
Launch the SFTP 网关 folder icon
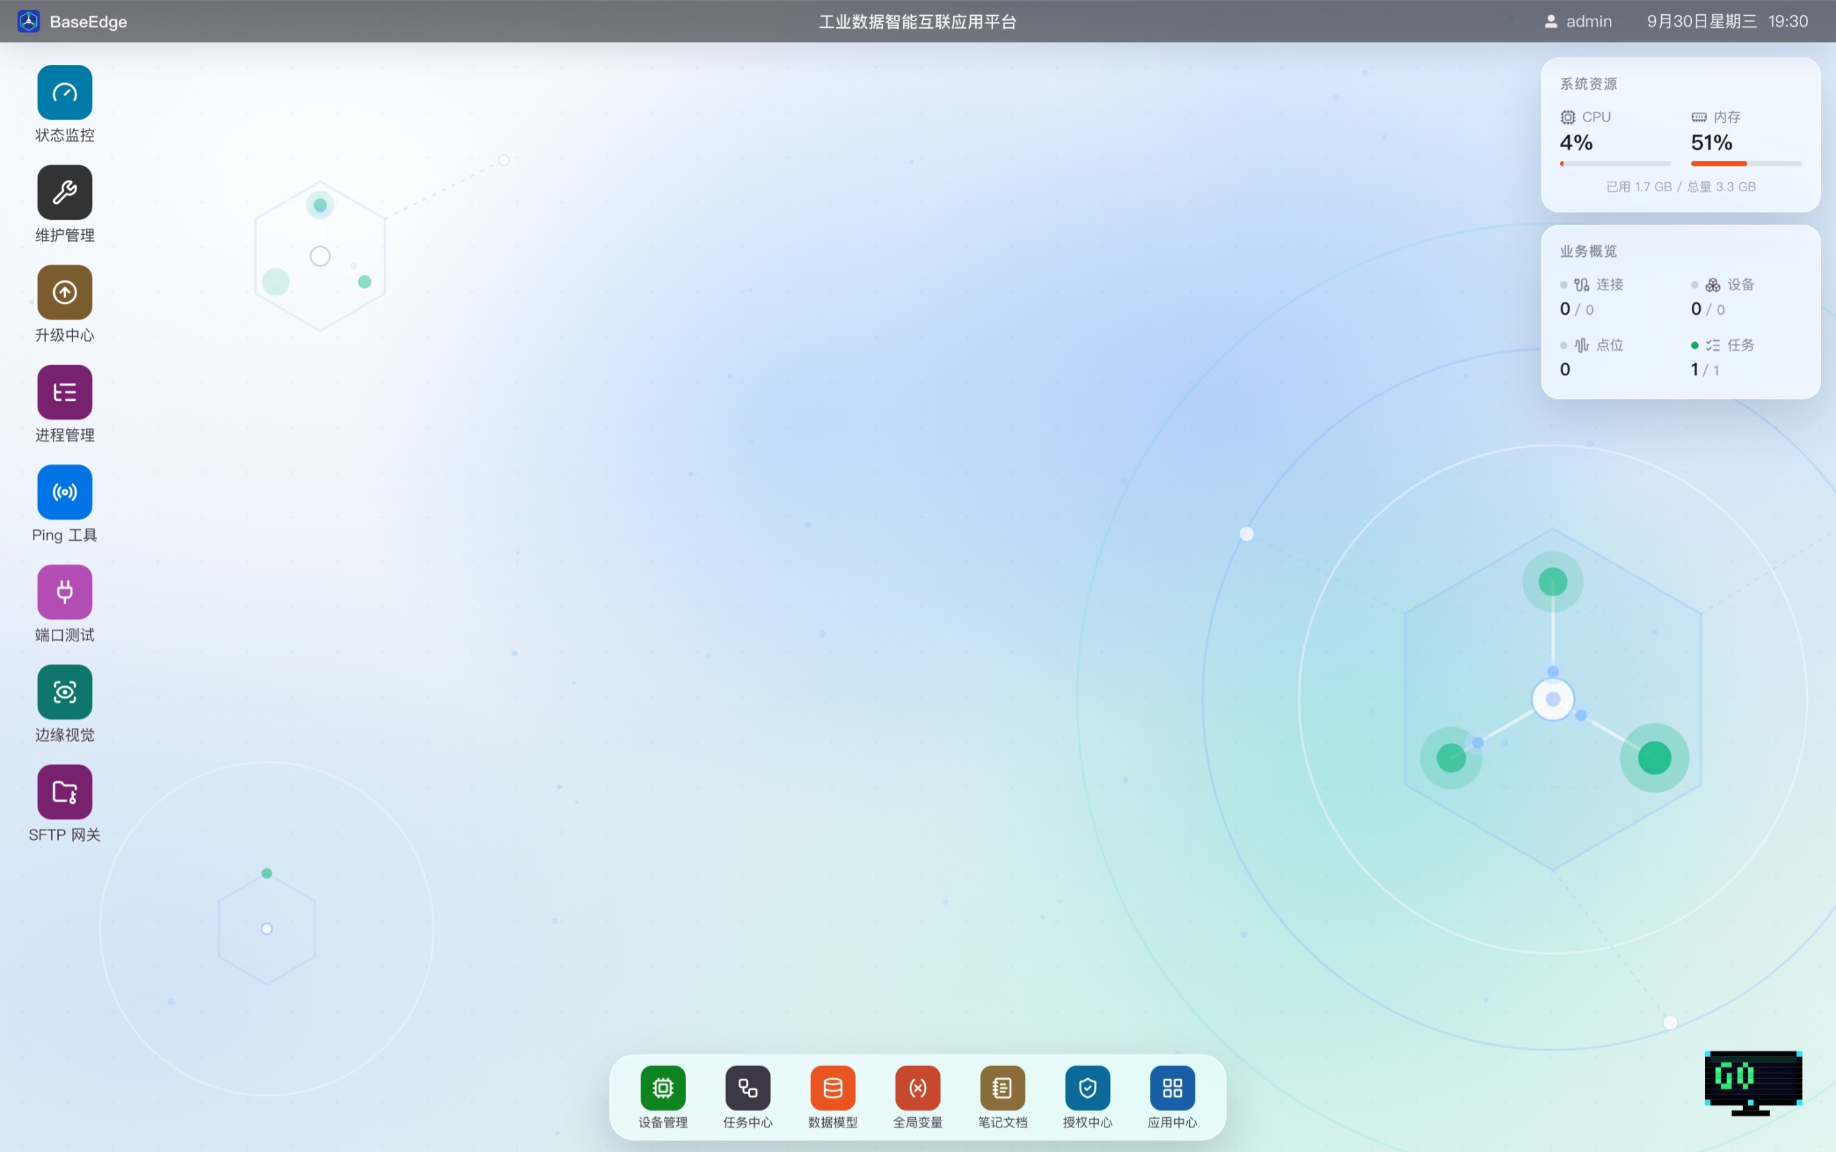point(65,791)
